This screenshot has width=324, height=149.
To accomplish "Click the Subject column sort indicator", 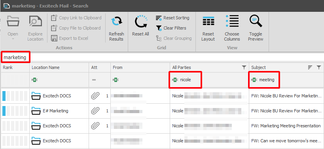I will click(x=310, y=67).
